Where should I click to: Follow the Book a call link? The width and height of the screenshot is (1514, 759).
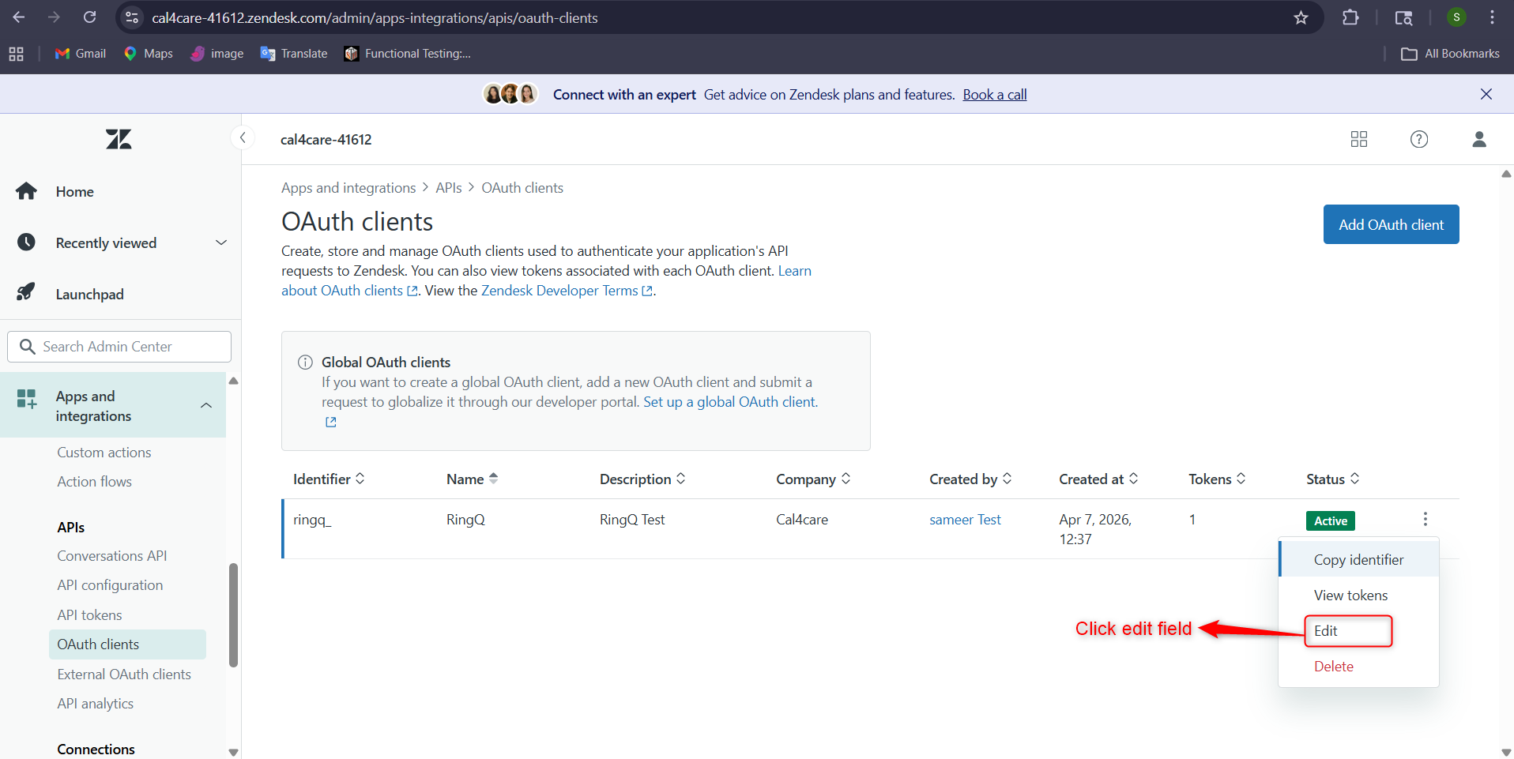point(994,95)
